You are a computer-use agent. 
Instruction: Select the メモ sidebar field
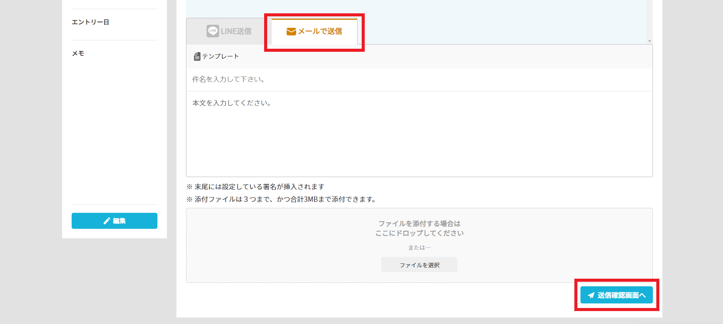[78, 53]
